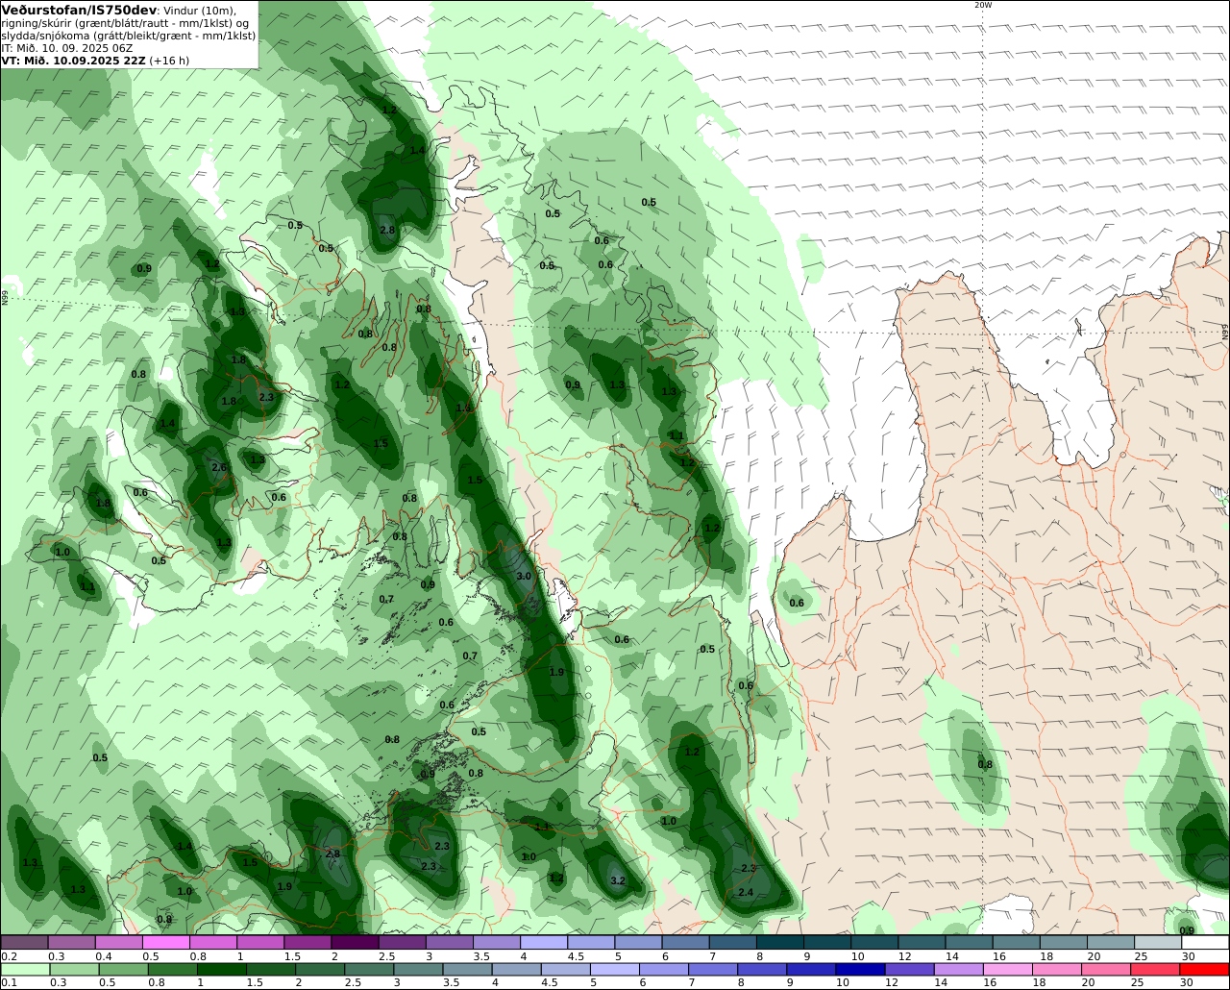Select the orchid 0.4 snow scale swatch
This screenshot has height=990, width=1230.
pos(118,942)
